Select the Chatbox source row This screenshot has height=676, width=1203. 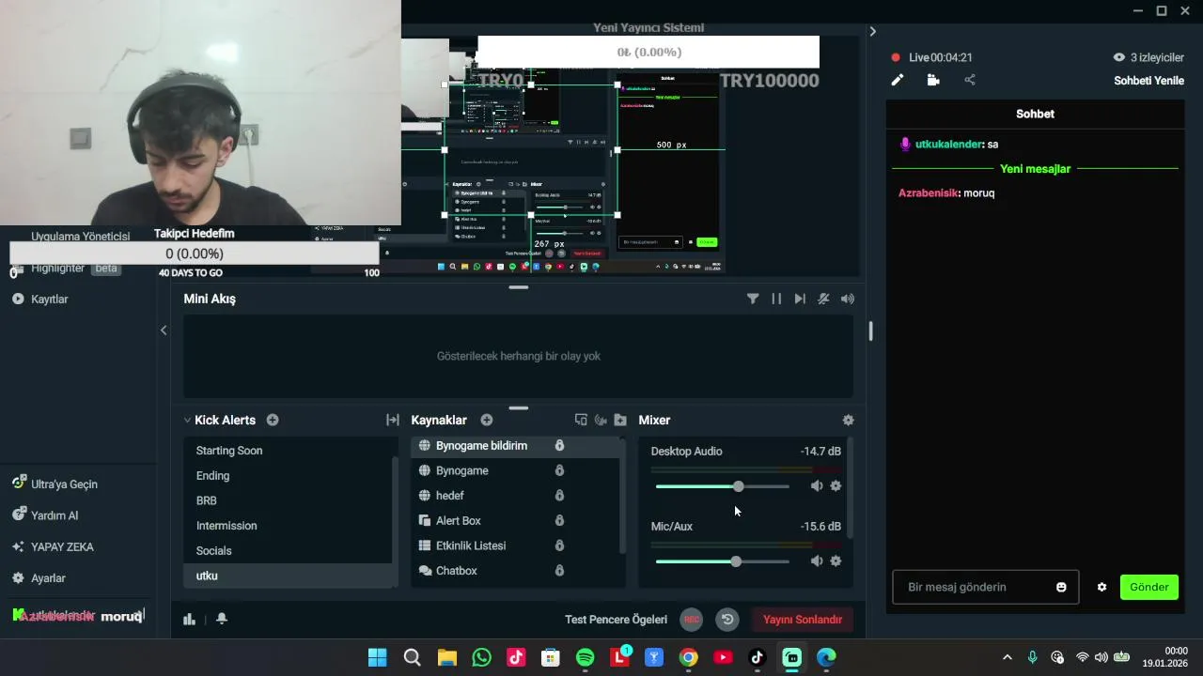tap(515, 570)
